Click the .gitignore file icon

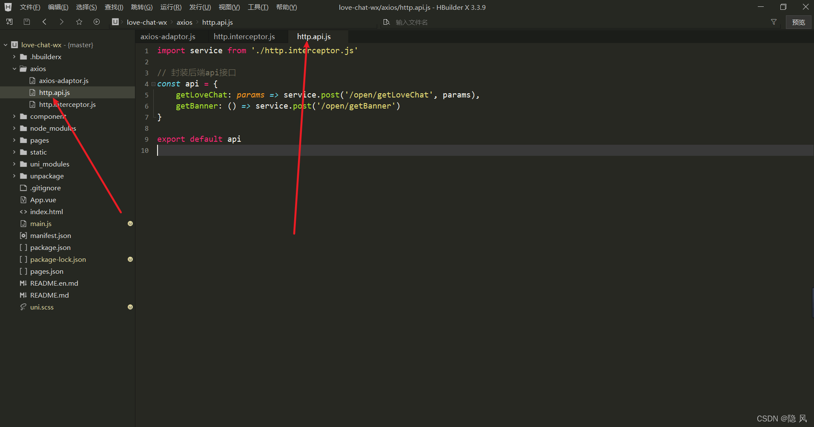pyautogui.click(x=23, y=188)
